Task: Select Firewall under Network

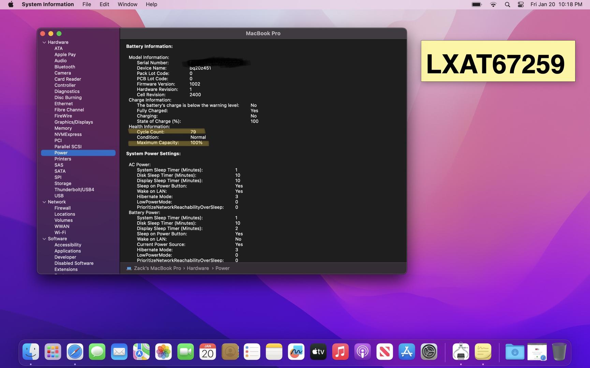Action: (x=62, y=208)
